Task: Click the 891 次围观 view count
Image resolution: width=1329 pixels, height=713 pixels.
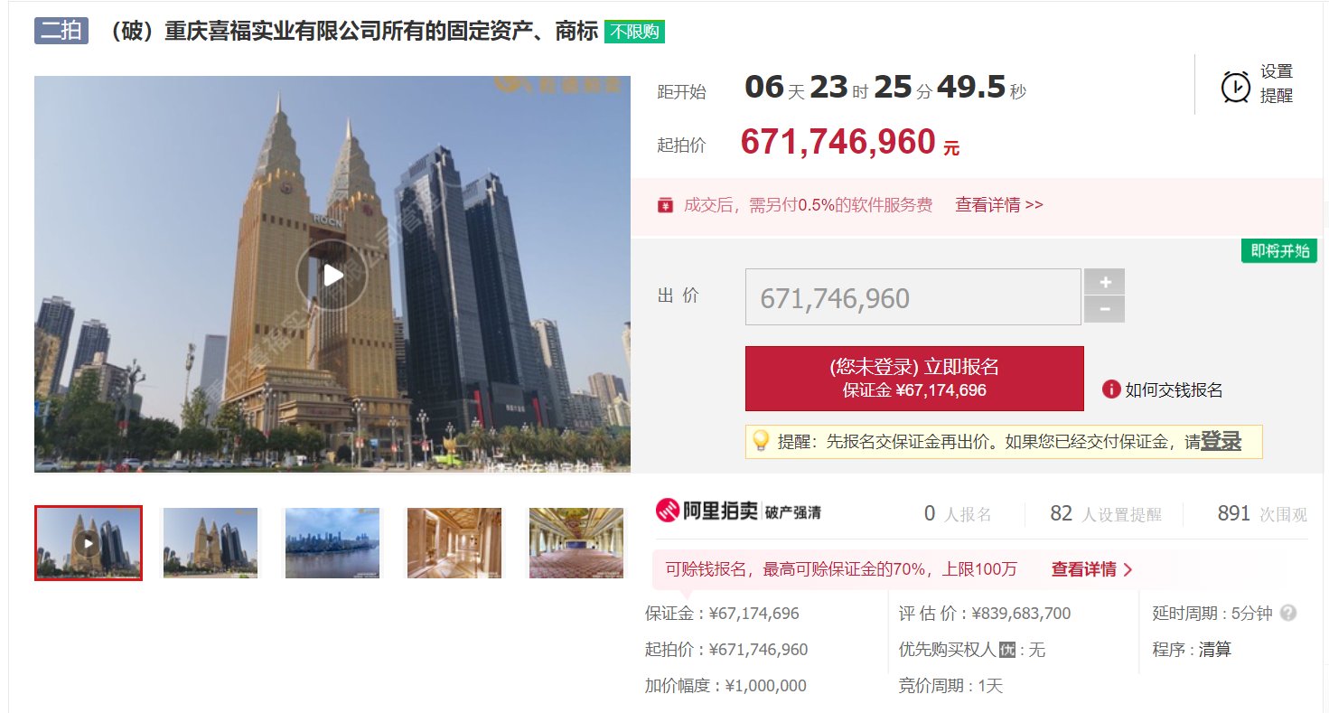Action: point(1262,514)
